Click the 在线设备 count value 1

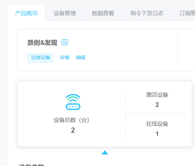157,134
